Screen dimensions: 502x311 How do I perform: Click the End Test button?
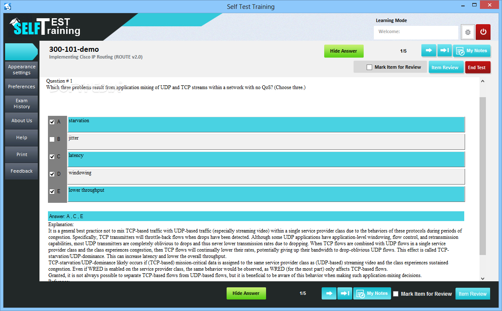477,67
